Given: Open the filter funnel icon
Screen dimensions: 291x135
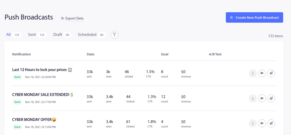Looking at the screenshot, I should (x=115, y=35).
